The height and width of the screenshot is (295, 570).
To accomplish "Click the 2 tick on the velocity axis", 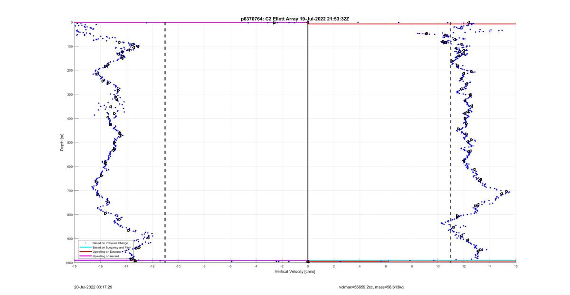I will click(334, 266).
